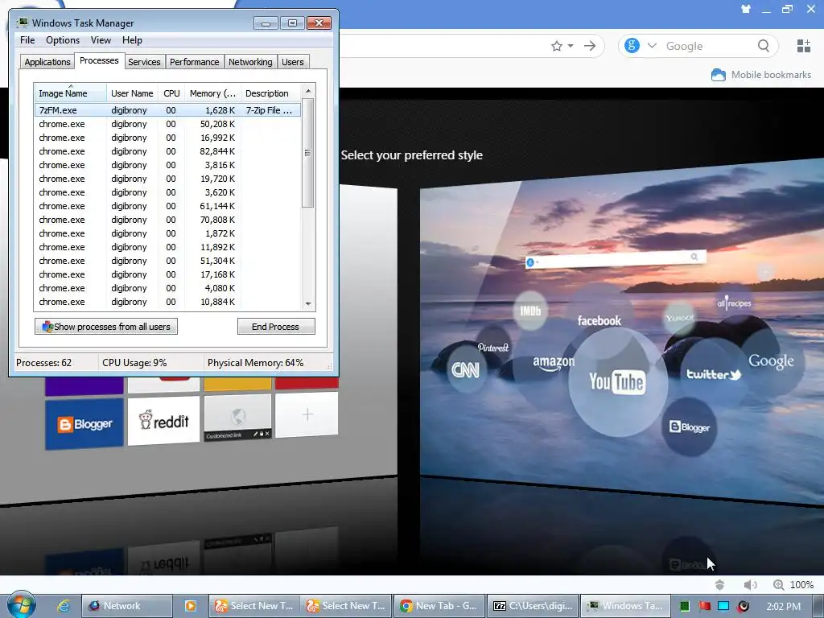Sort processes by User Name column
The height and width of the screenshot is (618, 824).
[x=132, y=93]
